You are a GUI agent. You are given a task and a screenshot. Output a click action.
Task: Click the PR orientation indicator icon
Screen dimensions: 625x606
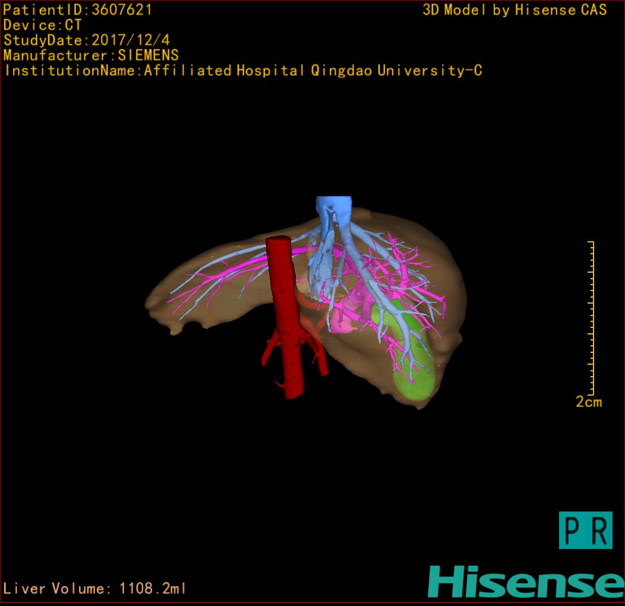(585, 530)
